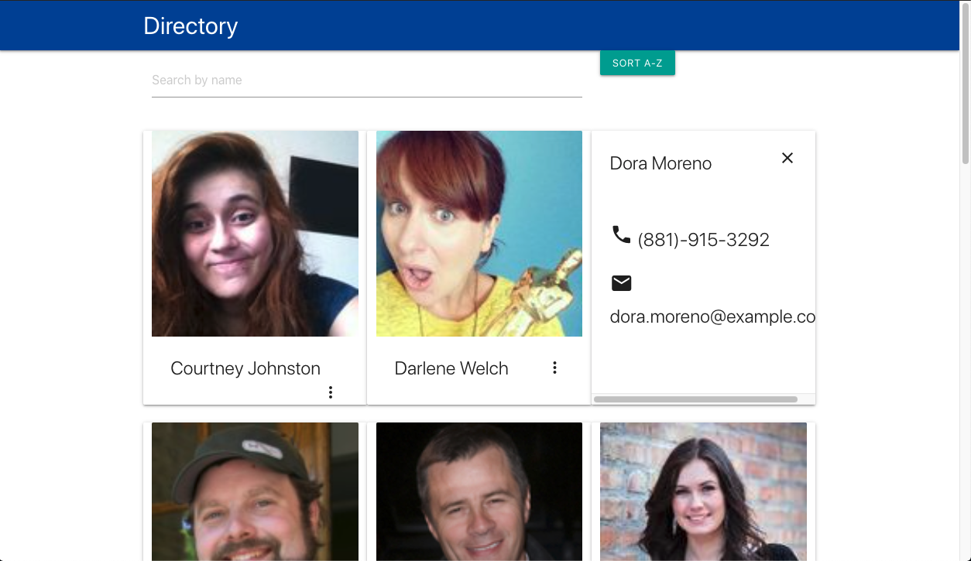Screen dimensions: 971x561
Task: Open Darlene Welch's three-dot menu
Action: (554, 368)
